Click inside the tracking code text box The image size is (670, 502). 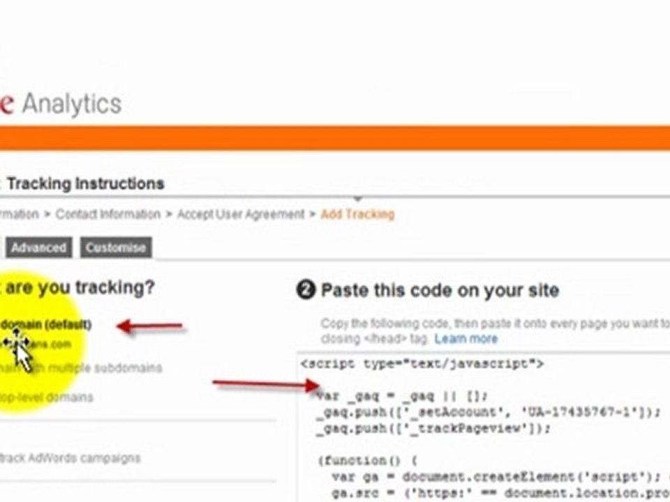484,427
